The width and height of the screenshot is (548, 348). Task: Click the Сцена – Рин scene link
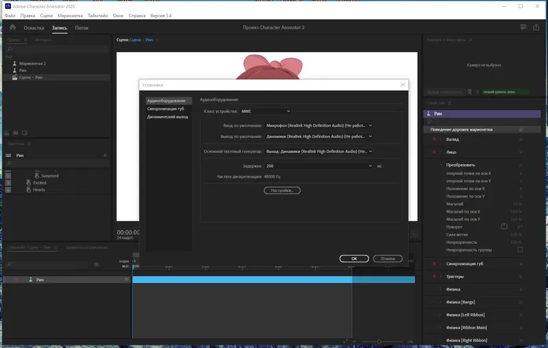click(x=141, y=40)
